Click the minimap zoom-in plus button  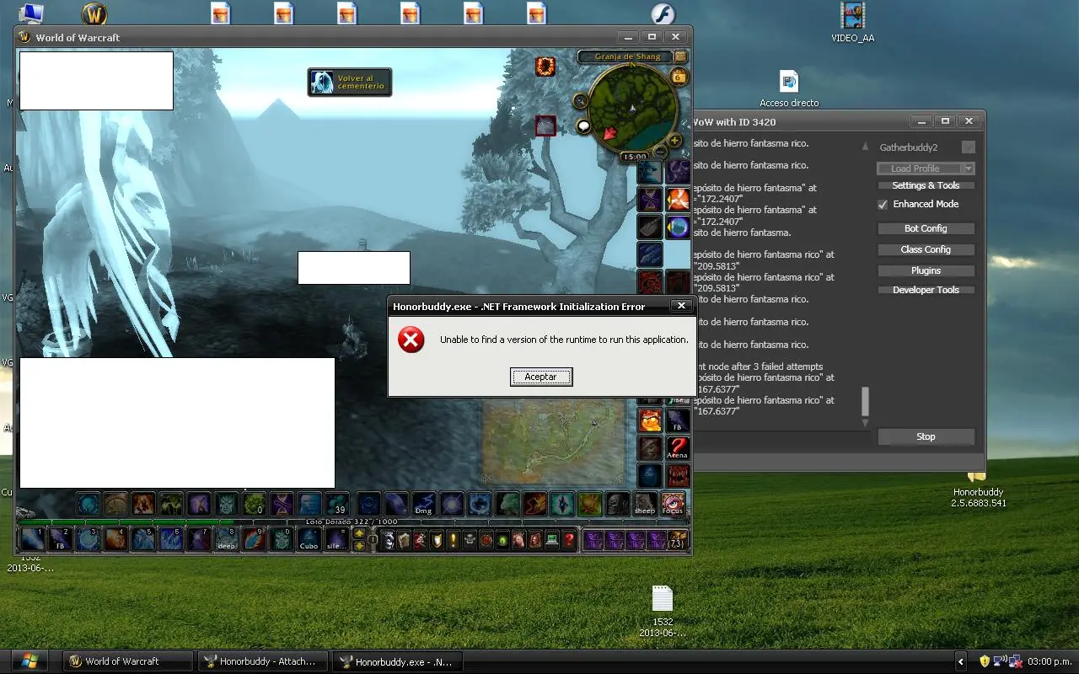[674, 141]
